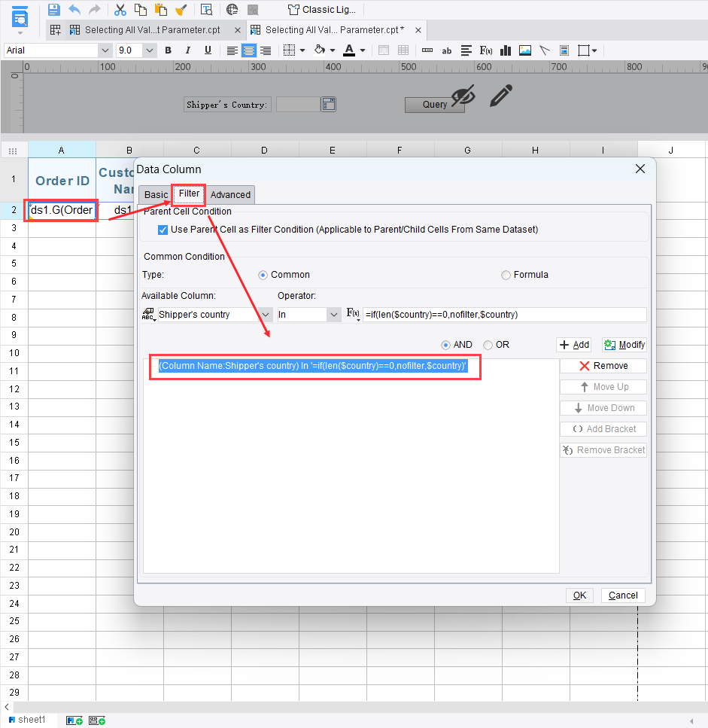Screen dimensions: 708x728
Task: Confirm the dialog with OK
Action: [579, 595]
